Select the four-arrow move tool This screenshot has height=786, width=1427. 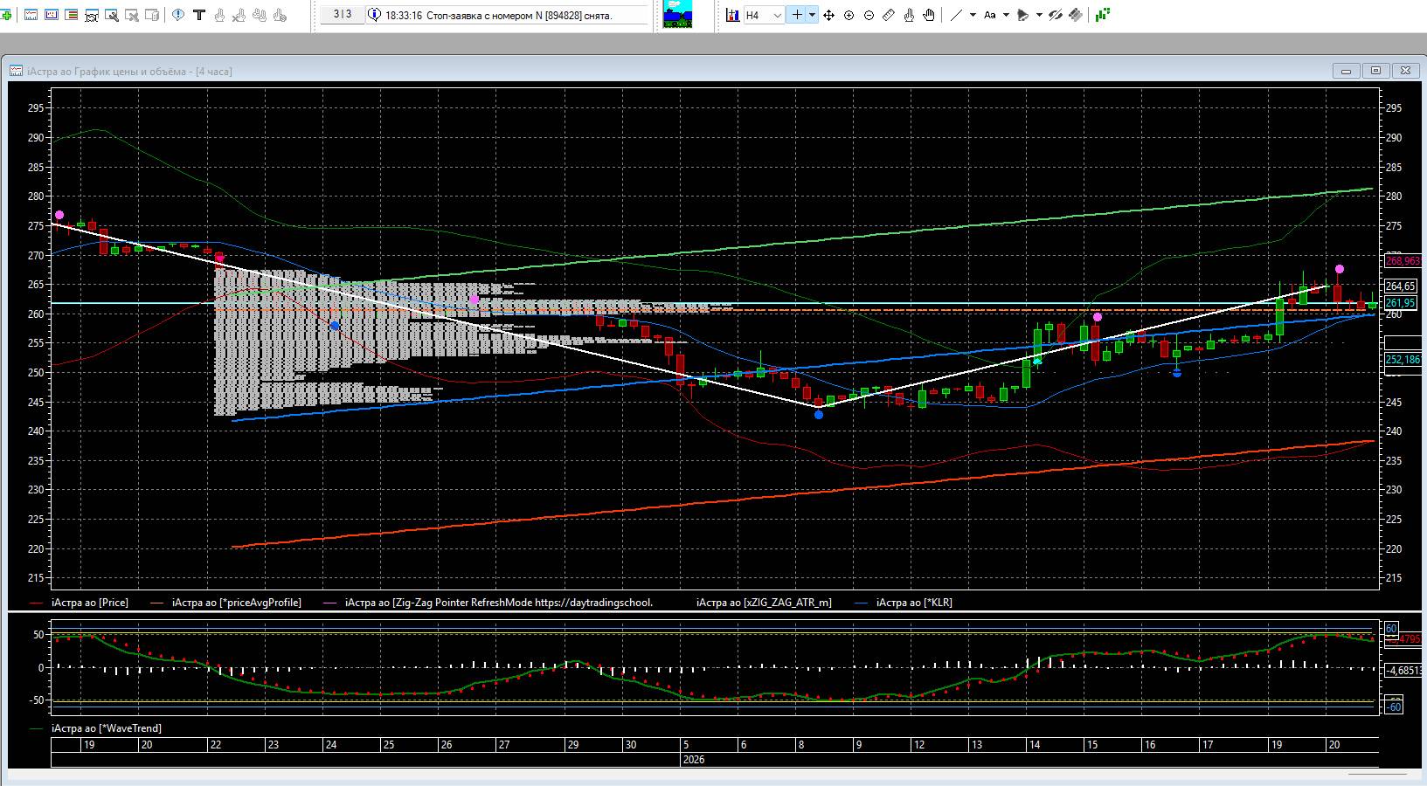point(828,15)
